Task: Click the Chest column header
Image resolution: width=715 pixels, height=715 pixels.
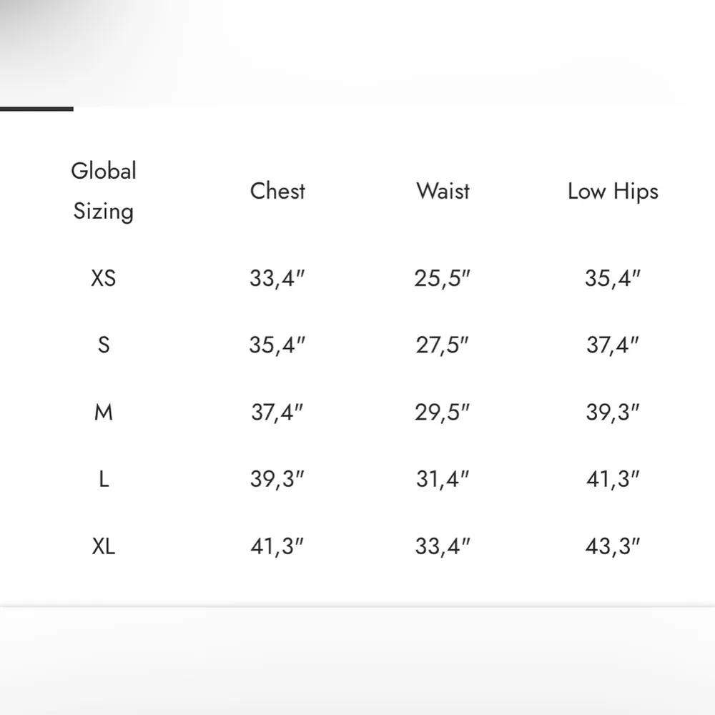Action: pos(277,191)
